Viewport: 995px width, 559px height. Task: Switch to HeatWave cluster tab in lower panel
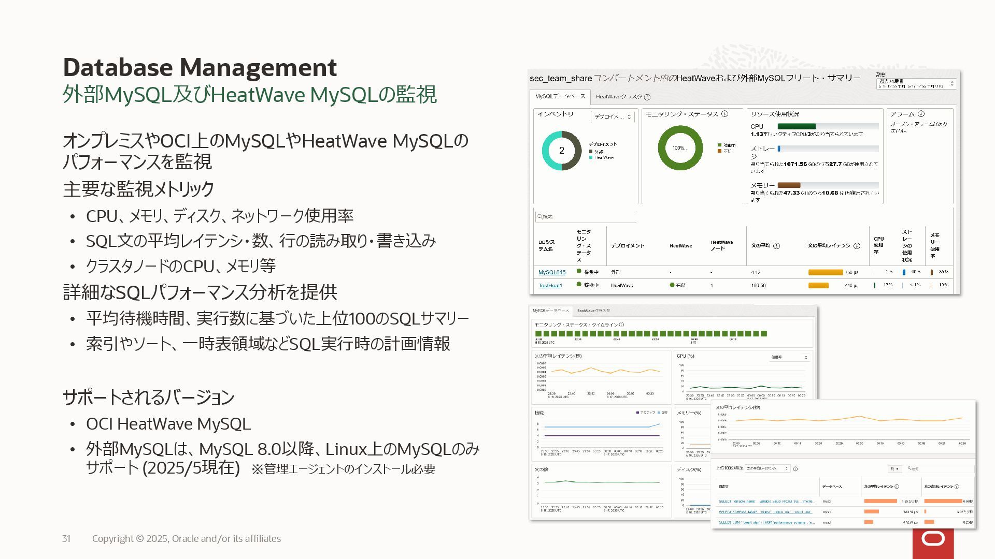click(593, 311)
